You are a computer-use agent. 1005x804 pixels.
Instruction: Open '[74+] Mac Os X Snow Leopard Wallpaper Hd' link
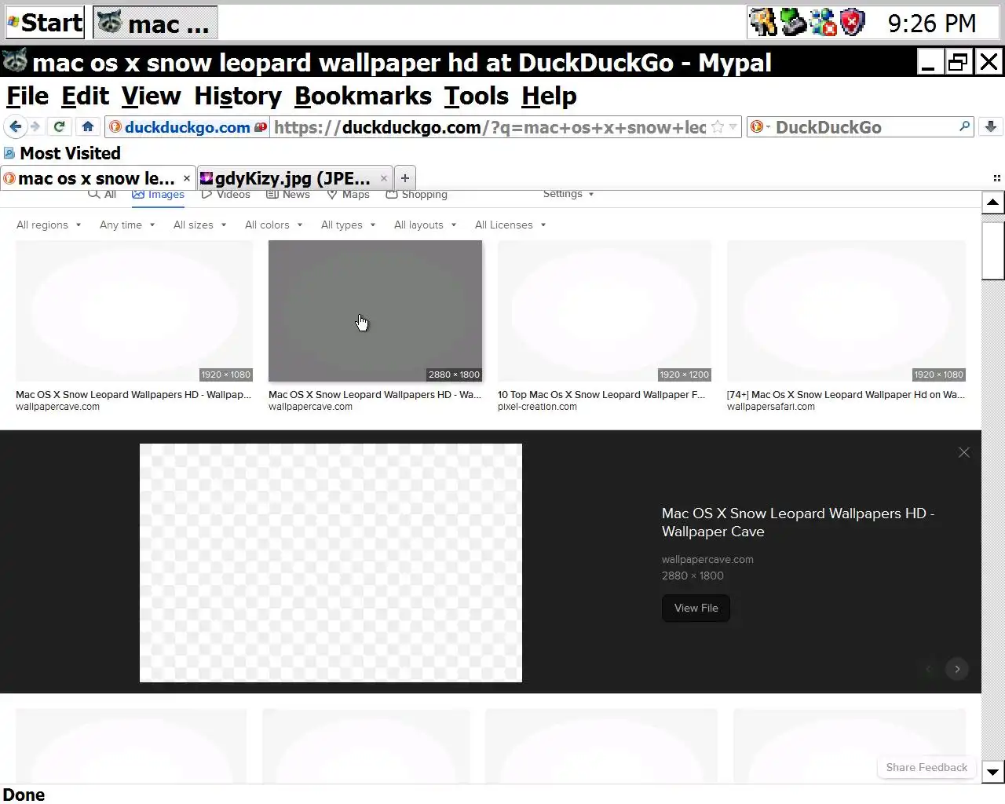tap(846, 395)
